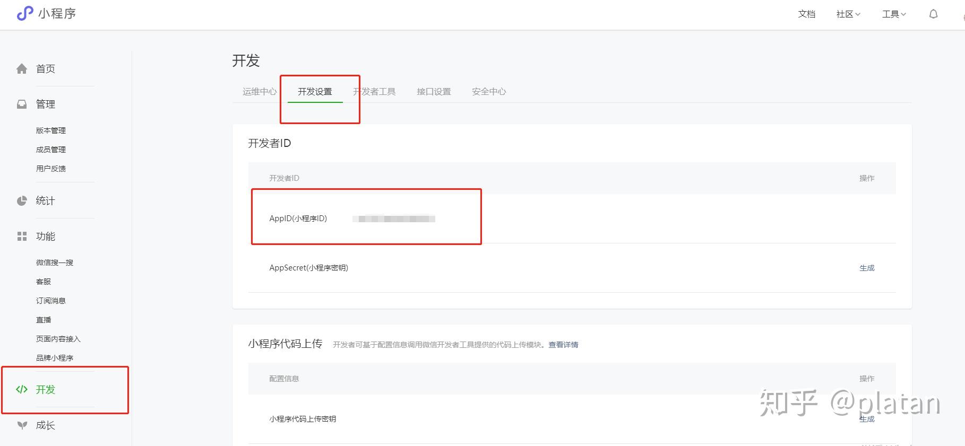
Task: Click the 小程序代码上传密钥 label
Action: pyautogui.click(x=303, y=419)
